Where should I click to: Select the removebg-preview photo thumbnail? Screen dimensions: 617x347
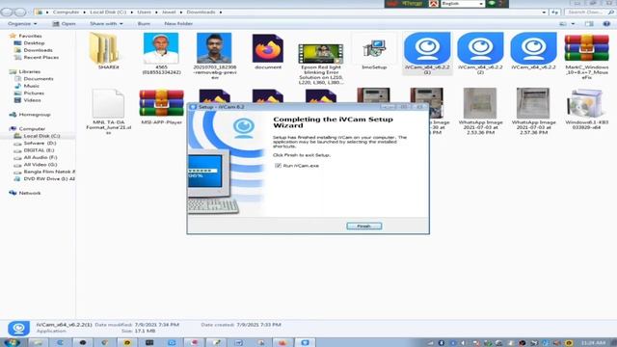214,48
